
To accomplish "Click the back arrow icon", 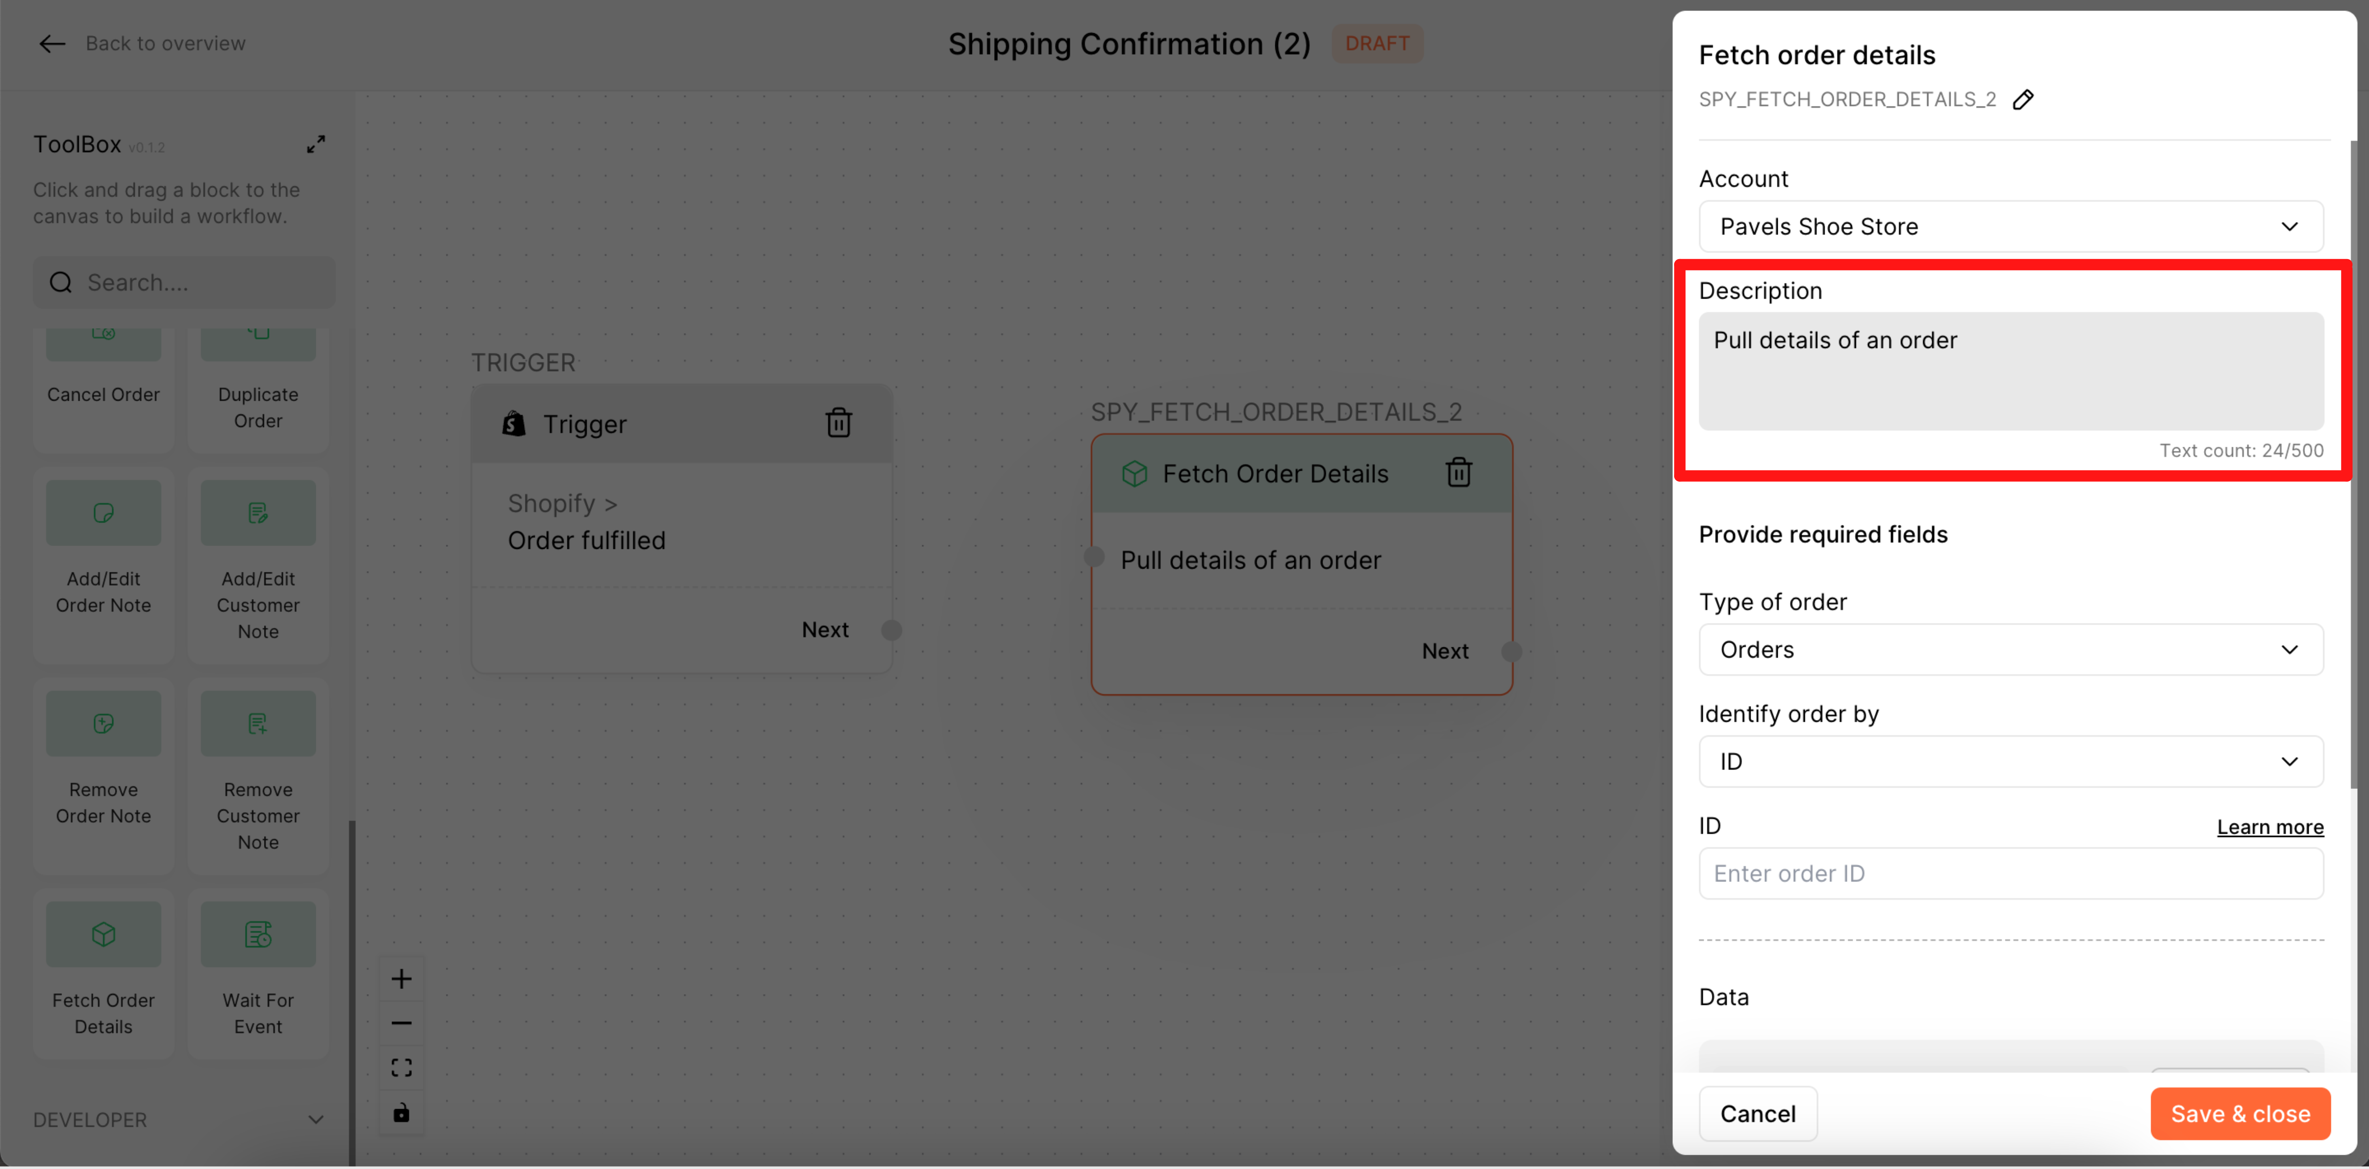I will (x=52, y=43).
